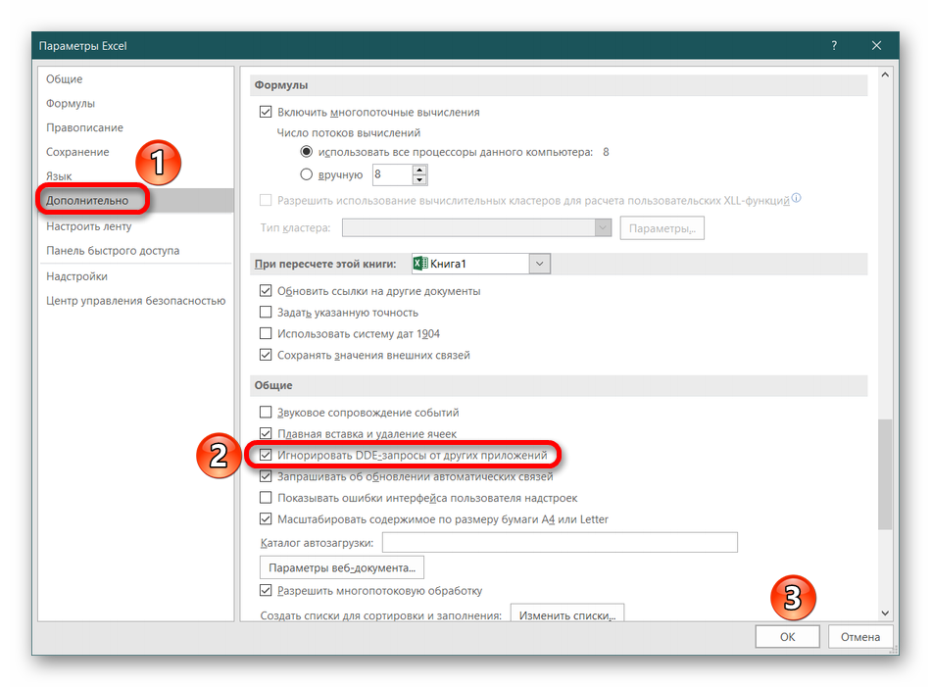This screenshot has height=687, width=931.
Task: Confirm with the ОК button
Action: pyautogui.click(x=787, y=637)
